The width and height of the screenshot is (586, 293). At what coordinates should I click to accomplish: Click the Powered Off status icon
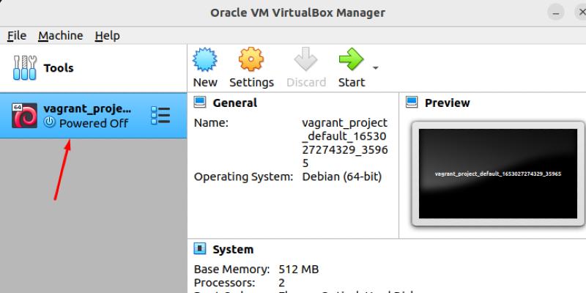[50, 123]
